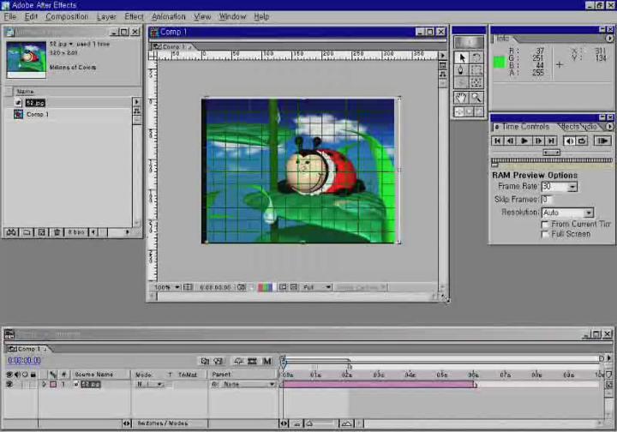Open layer 1 blending Mode dropdown
The width and height of the screenshot is (617, 432).
[x=149, y=384]
